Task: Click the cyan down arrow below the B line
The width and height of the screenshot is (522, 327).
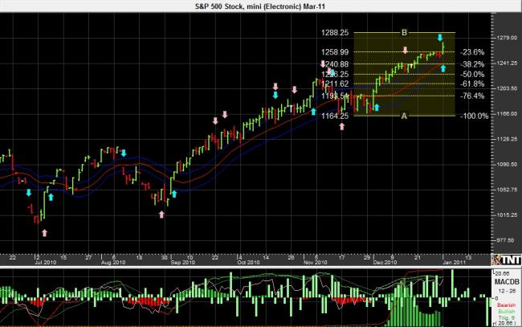Action: [440, 37]
